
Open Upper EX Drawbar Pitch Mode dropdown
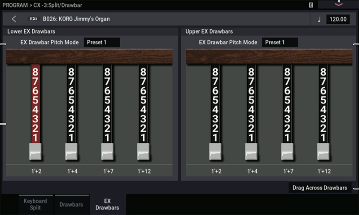[x=280, y=42]
